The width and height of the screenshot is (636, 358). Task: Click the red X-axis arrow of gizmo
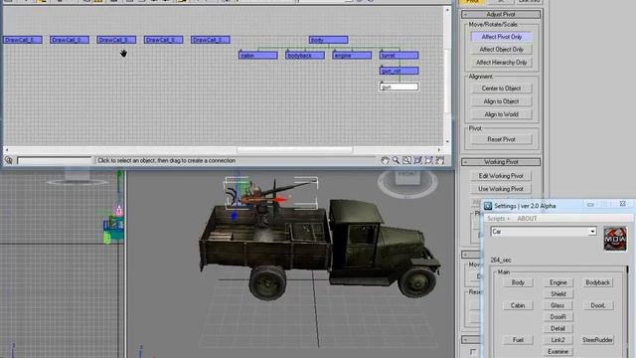(x=280, y=199)
